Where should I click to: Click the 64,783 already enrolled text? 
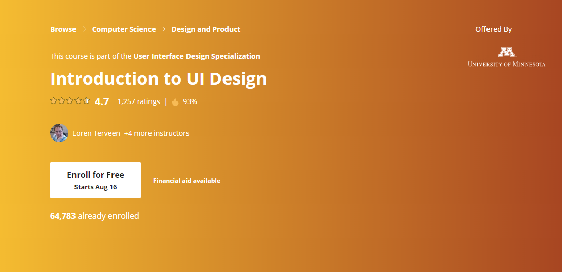tap(95, 216)
